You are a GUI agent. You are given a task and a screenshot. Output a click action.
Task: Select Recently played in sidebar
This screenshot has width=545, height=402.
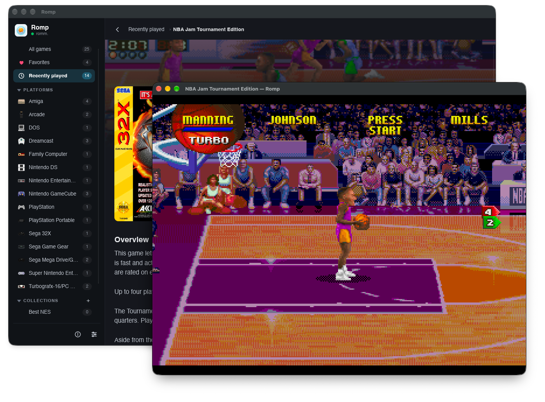click(54, 76)
